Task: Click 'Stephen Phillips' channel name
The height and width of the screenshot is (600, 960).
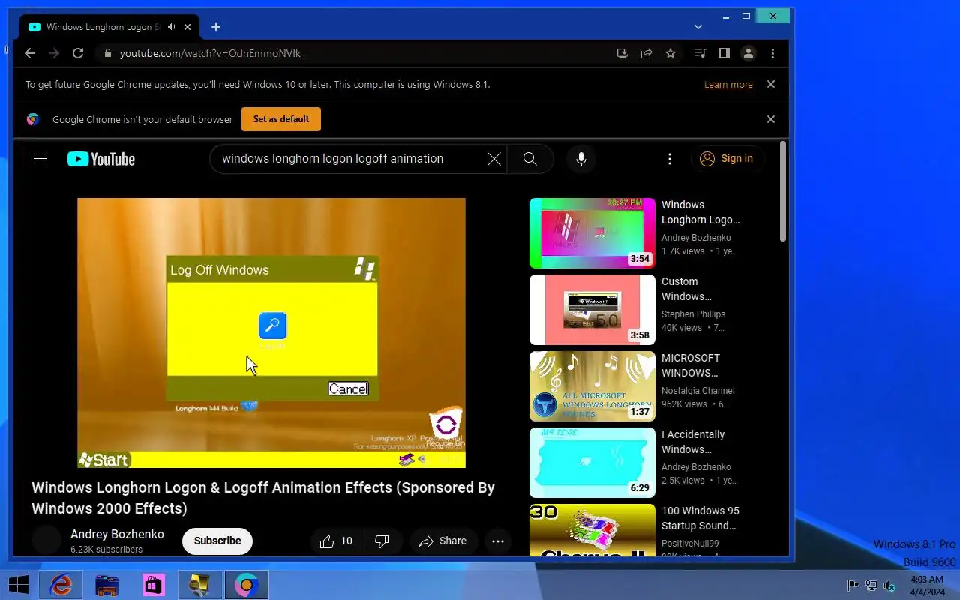Action: pyautogui.click(x=693, y=314)
